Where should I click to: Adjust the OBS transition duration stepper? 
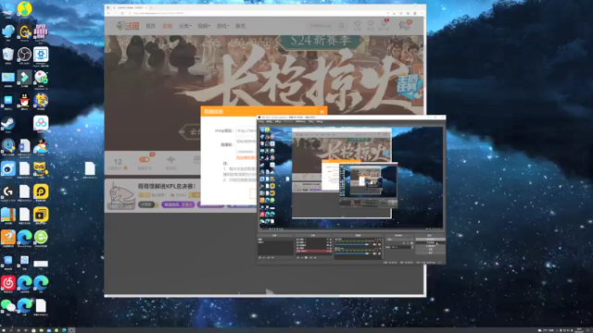412,247
